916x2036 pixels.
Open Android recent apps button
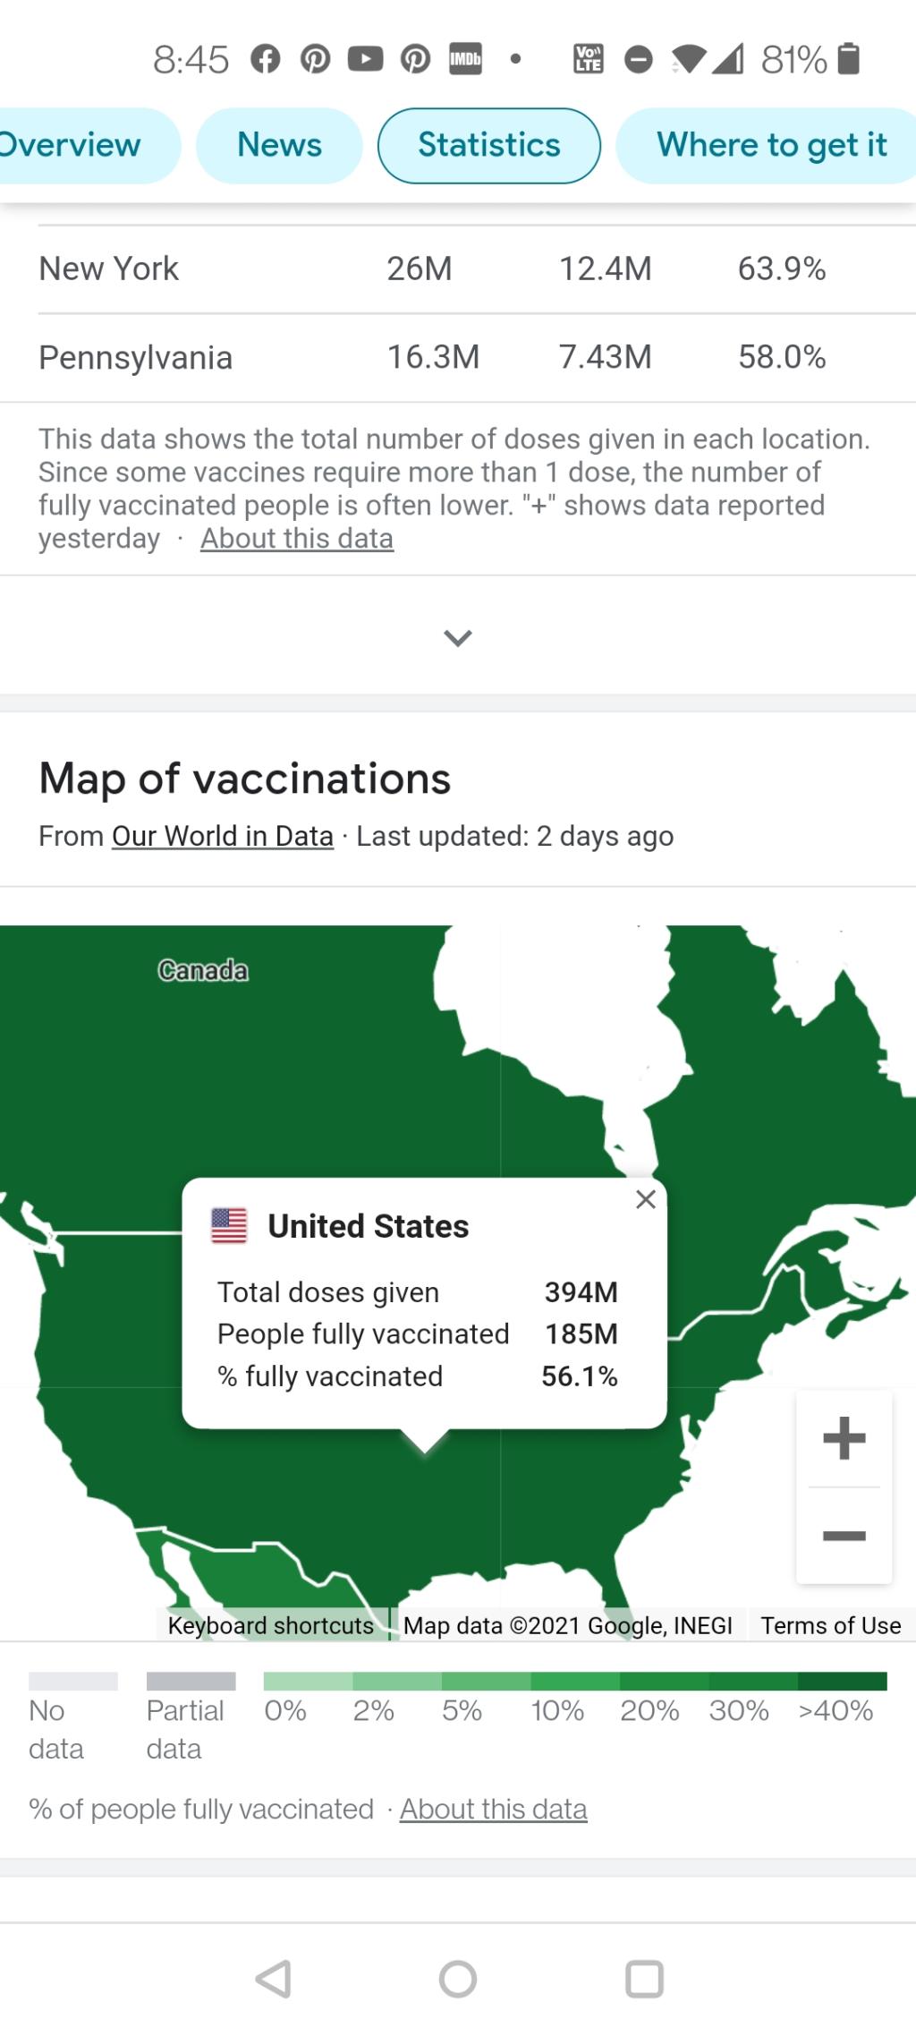pyautogui.click(x=644, y=1979)
